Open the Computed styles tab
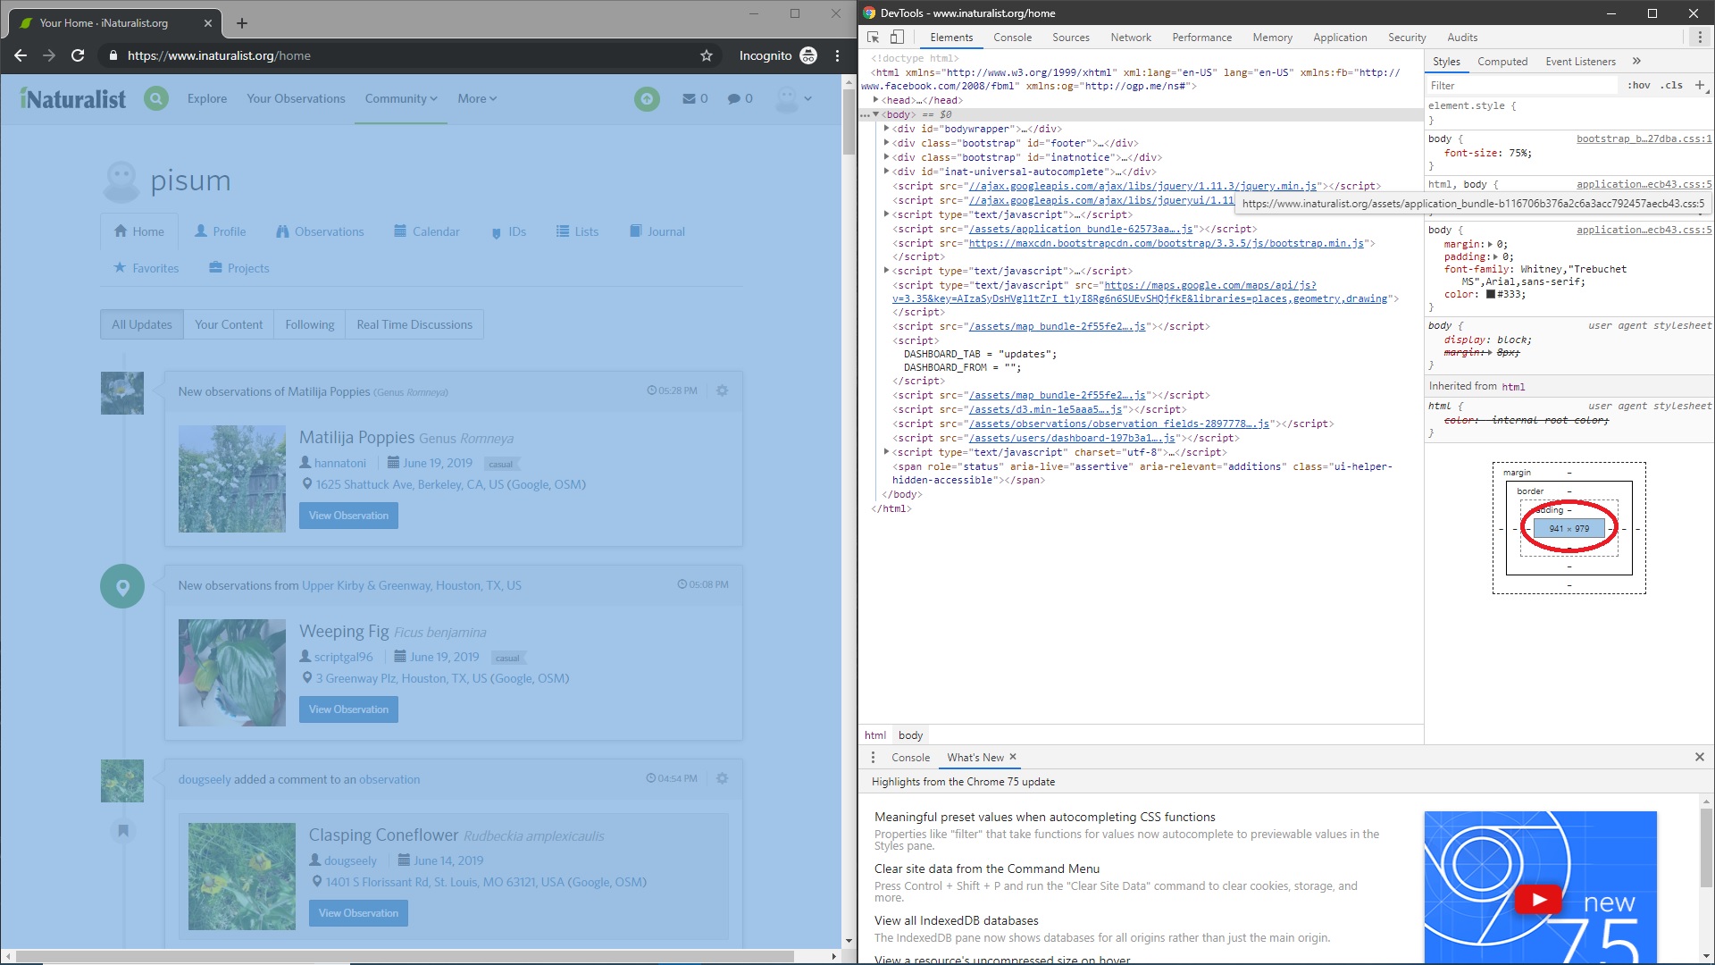 click(x=1502, y=62)
